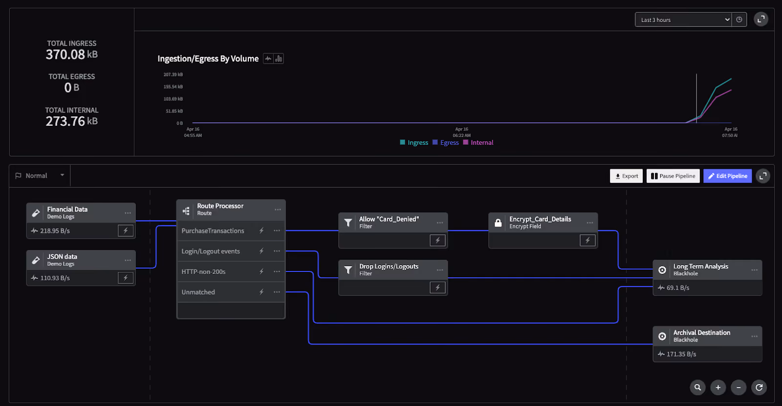This screenshot has width=782, height=406.
Task: Click the Financial Data 218.95 B/s rate
Action: (55, 231)
